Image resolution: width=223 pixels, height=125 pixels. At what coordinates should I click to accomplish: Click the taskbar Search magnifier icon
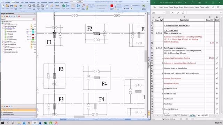[x=8, y=123]
